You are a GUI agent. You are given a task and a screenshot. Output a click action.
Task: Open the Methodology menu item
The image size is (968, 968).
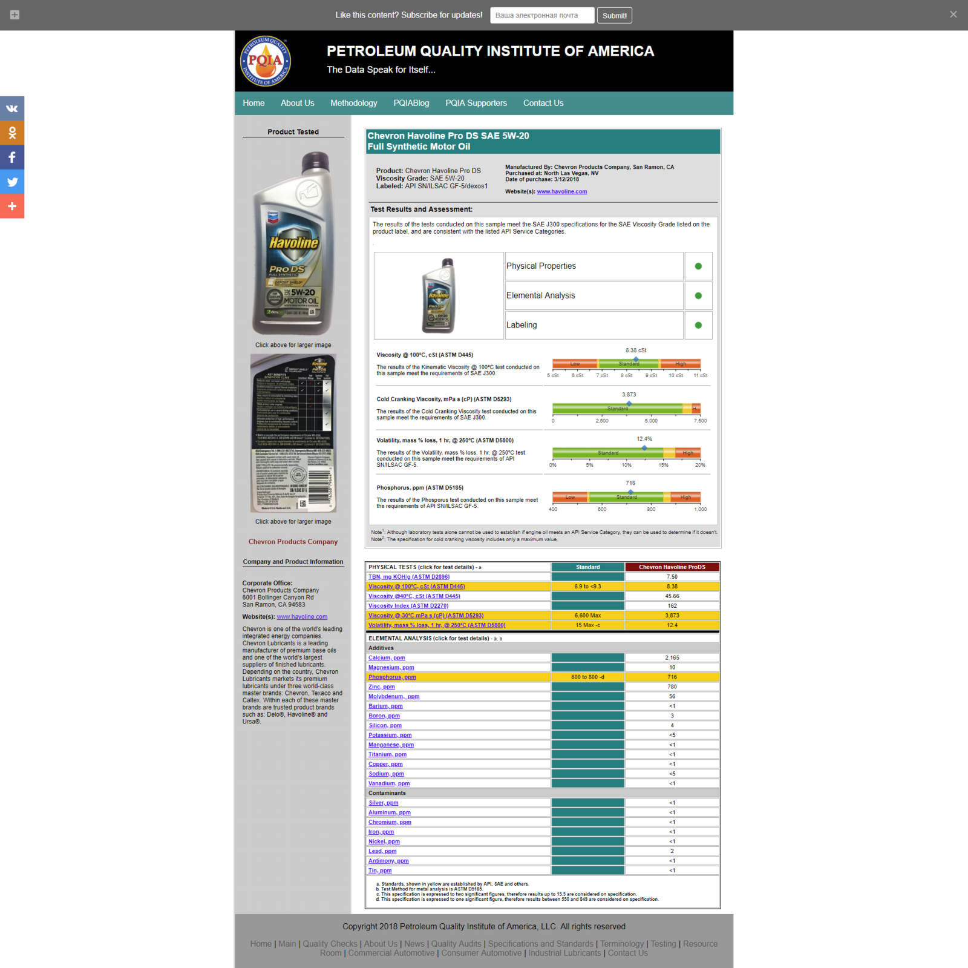(x=353, y=103)
